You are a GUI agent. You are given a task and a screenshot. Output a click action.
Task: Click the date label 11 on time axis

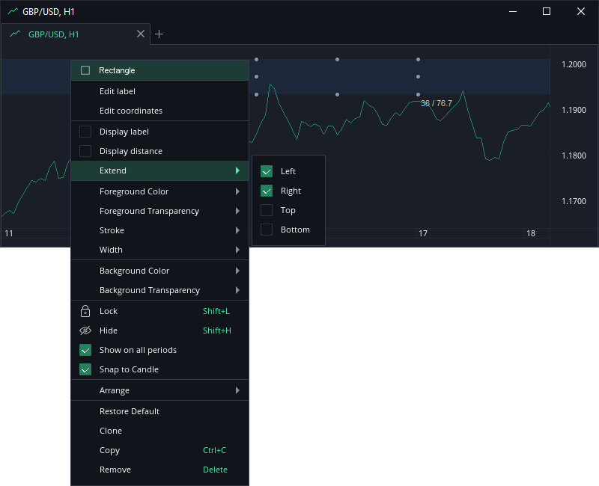(9, 233)
